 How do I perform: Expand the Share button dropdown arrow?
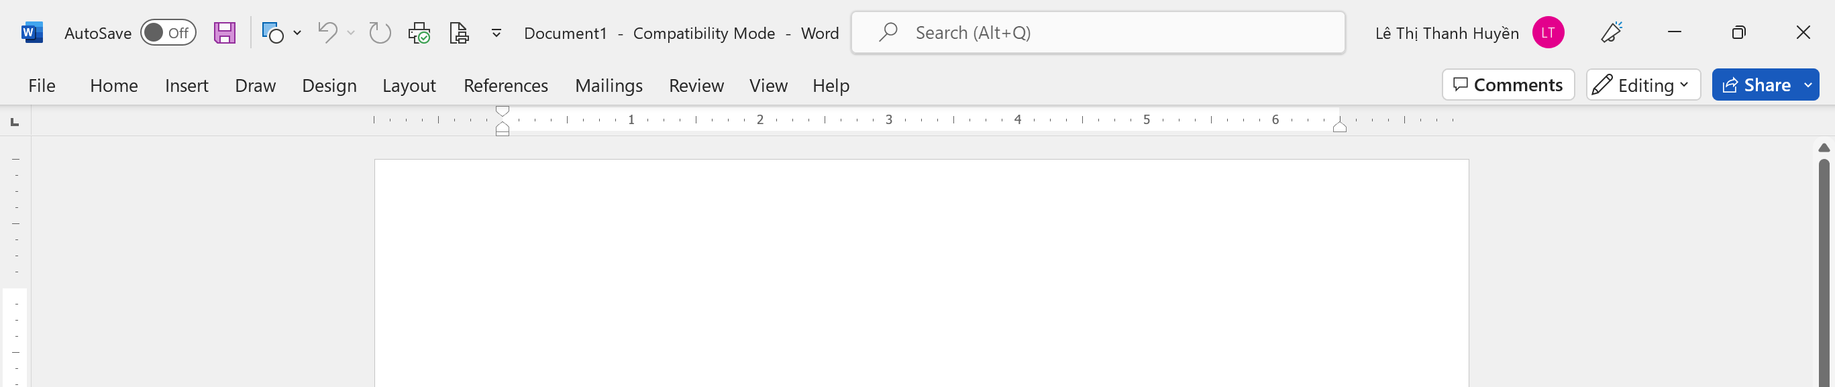point(1807,85)
